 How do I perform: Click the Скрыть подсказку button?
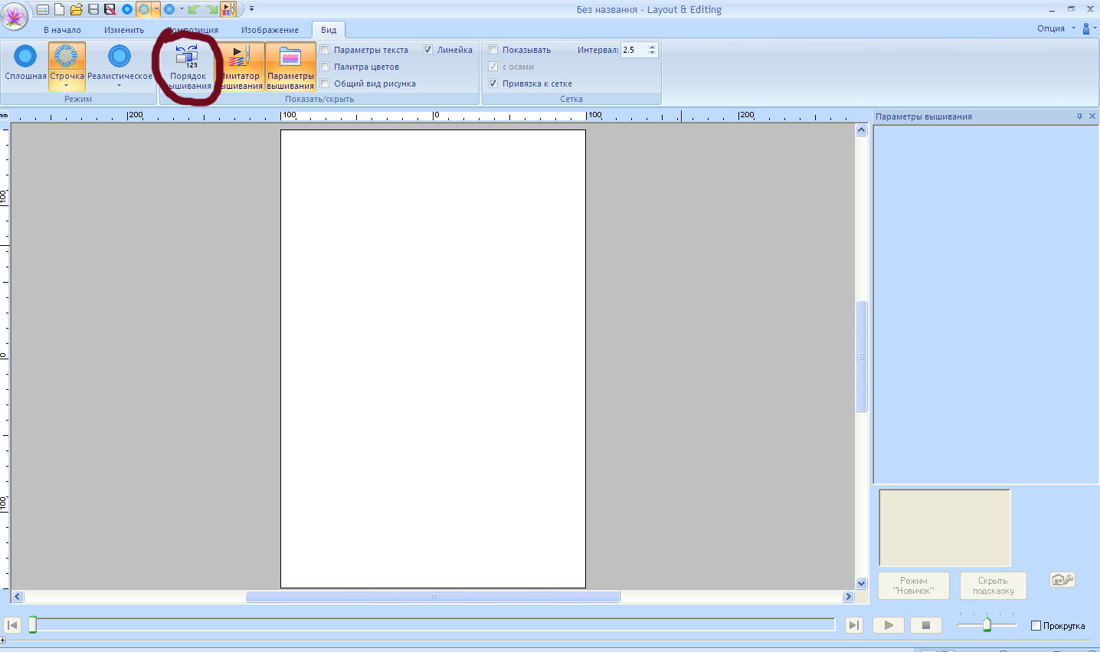993,586
